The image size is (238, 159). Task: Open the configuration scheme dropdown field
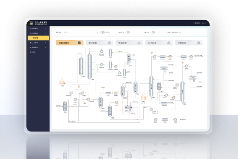pyautogui.click(x=80, y=32)
